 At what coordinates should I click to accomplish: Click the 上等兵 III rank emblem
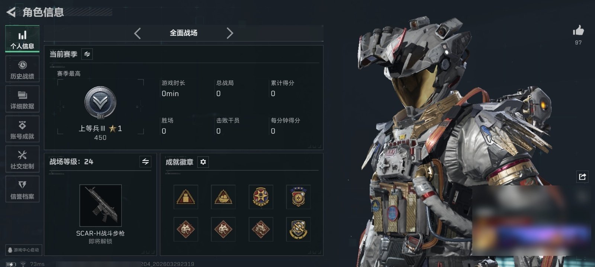(100, 103)
